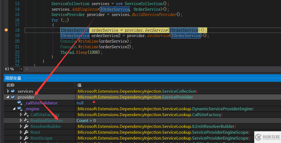Click the RealizedServices wrench icon

click(26, 120)
